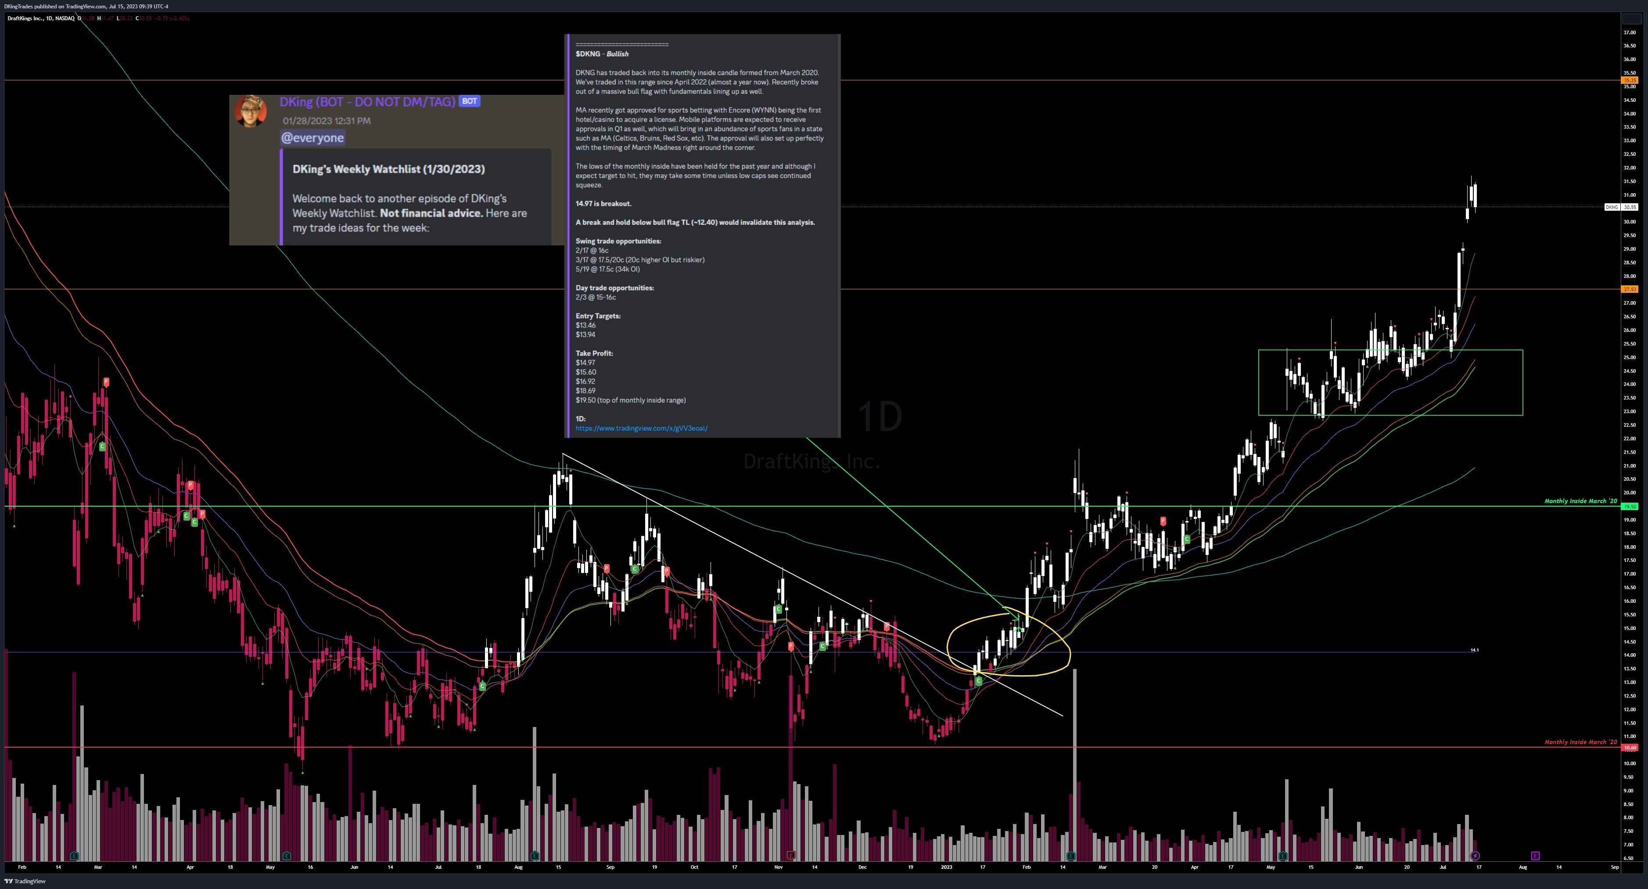Screen dimensions: 1648x889
Task: Open the tradingview.com/x/gVV3eoal link
Action: point(642,428)
